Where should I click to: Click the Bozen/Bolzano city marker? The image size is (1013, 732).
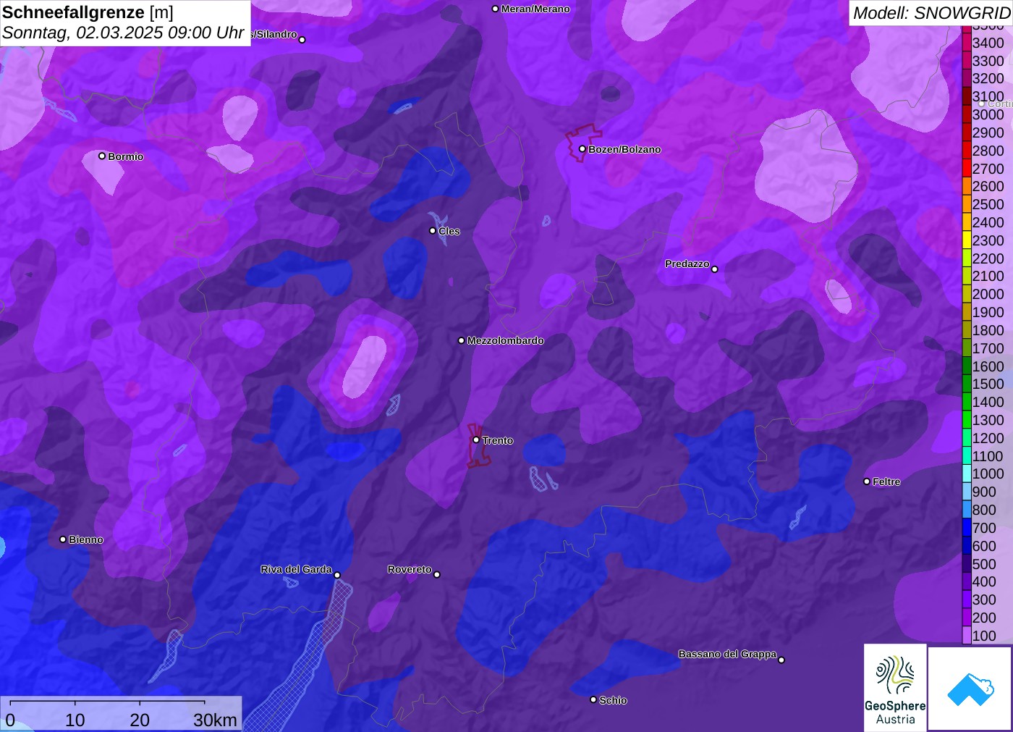pos(582,149)
